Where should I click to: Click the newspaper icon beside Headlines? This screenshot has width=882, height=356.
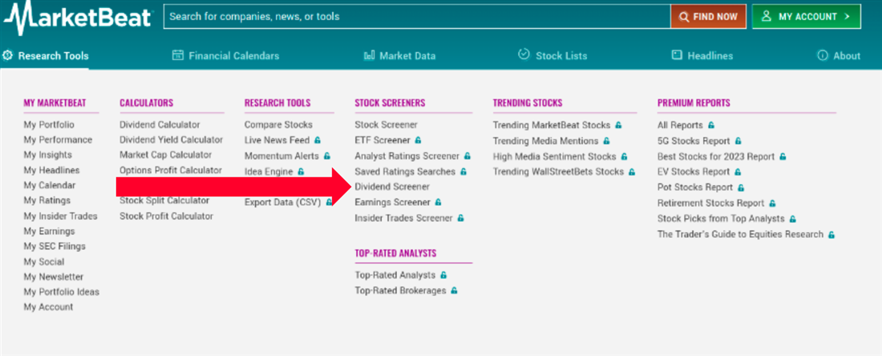click(678, 55)
